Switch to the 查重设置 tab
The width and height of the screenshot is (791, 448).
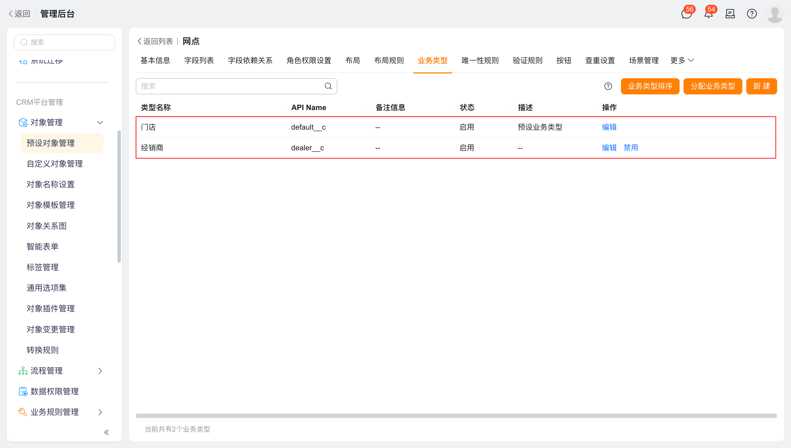(600, 60)
